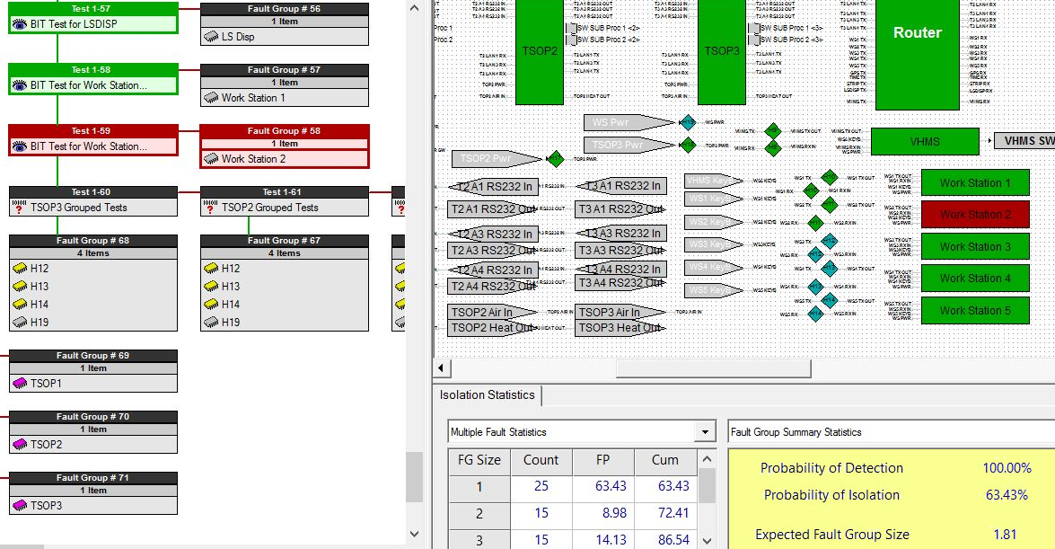The width and height of the screenshot is (1055, 549).
Task: Open the Multiple Fault Statistics dropdown
Action: point(705,432)
